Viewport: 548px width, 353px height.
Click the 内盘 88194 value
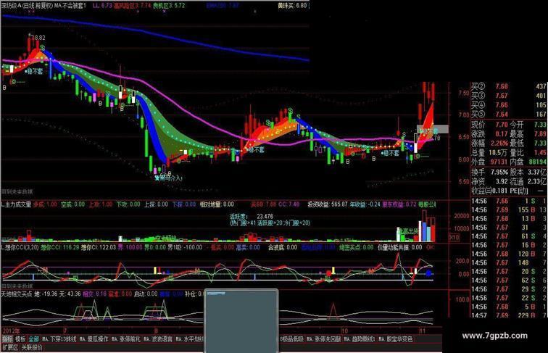pos(538,162)
